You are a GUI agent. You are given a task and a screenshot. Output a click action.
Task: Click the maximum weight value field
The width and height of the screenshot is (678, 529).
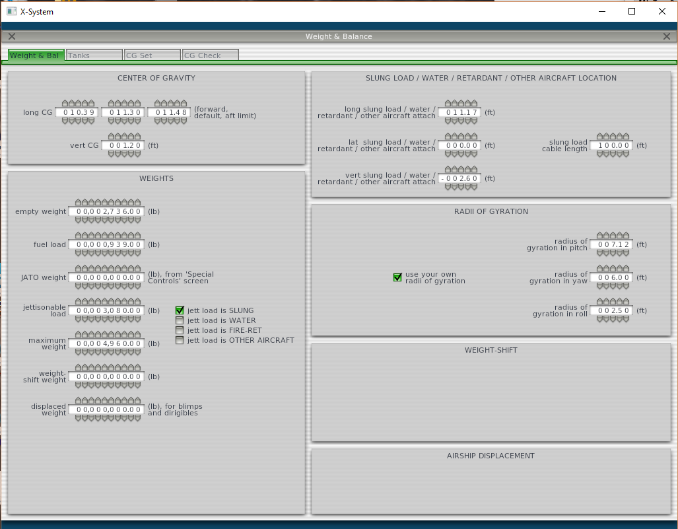coord(107,343)
